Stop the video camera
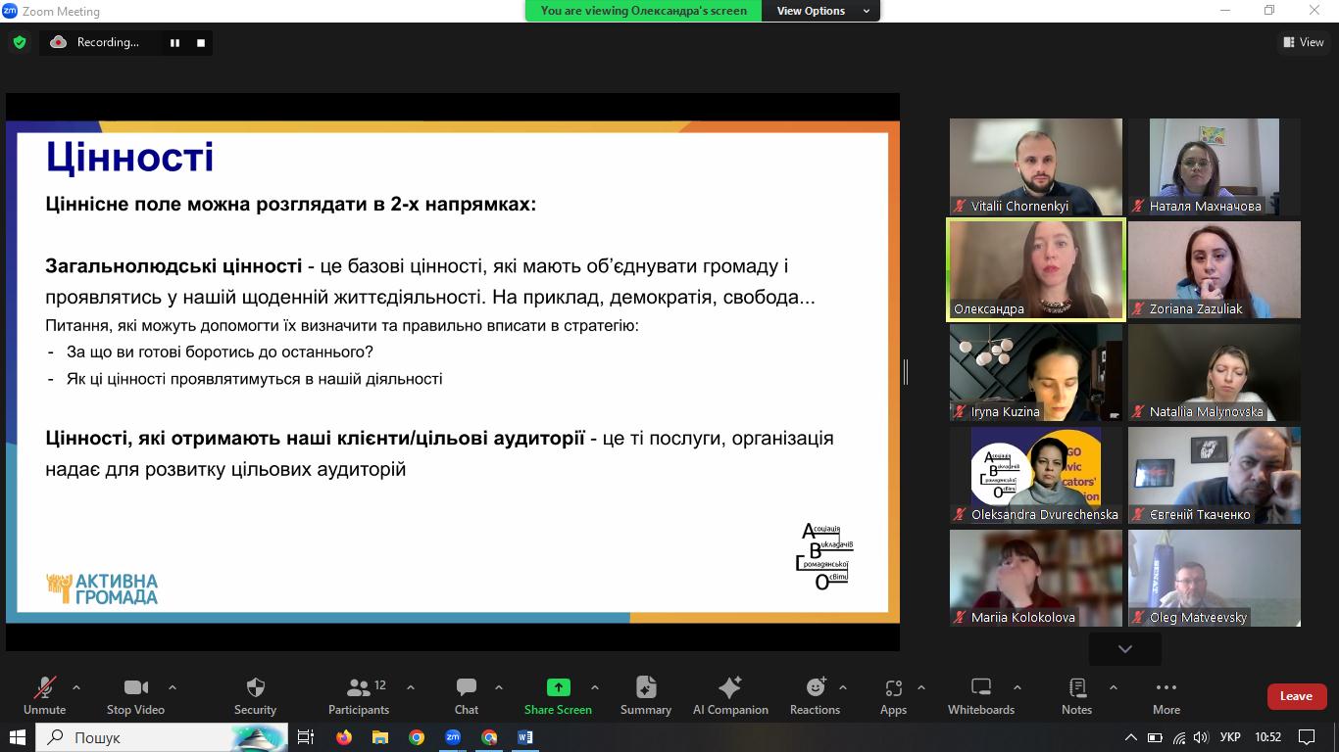Image resolution: width=1339 pixels, height=752 pixels. tap(135, 696)
